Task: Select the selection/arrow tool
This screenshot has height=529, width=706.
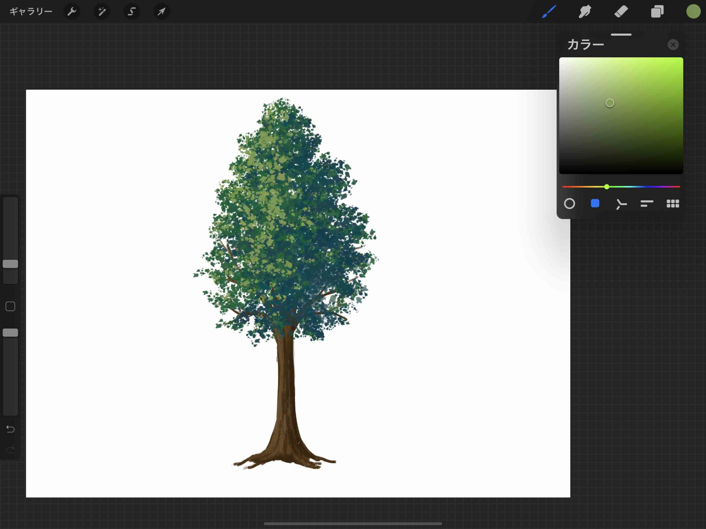Action: click(161, 12)
